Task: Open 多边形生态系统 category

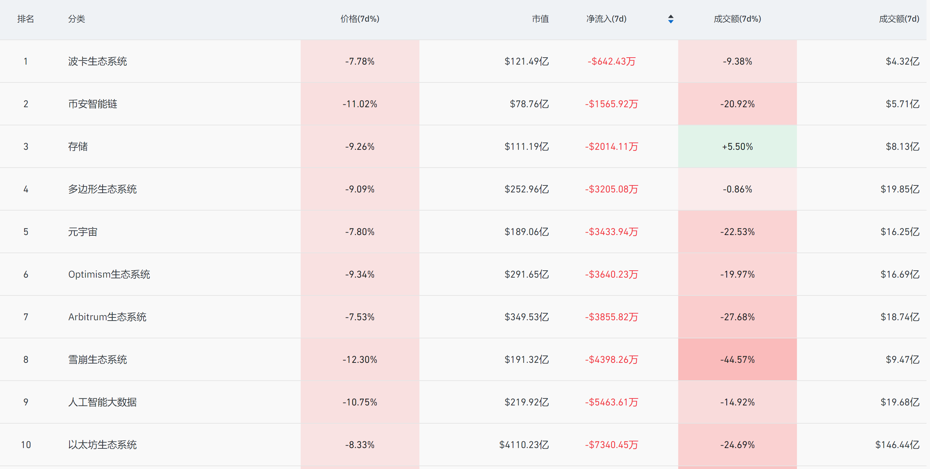Action: click(103, 189)
